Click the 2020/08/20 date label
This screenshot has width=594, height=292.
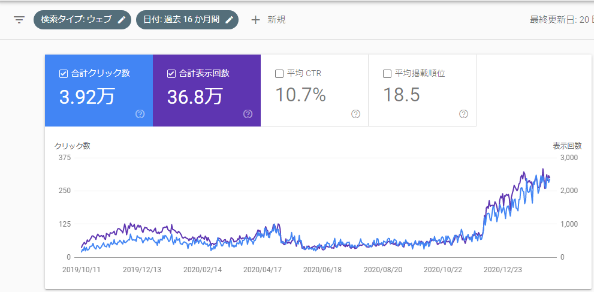click(382, 270)
